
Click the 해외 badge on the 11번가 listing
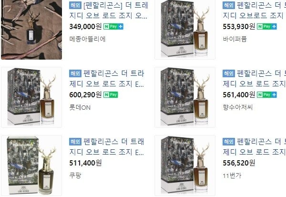[229, 142]
